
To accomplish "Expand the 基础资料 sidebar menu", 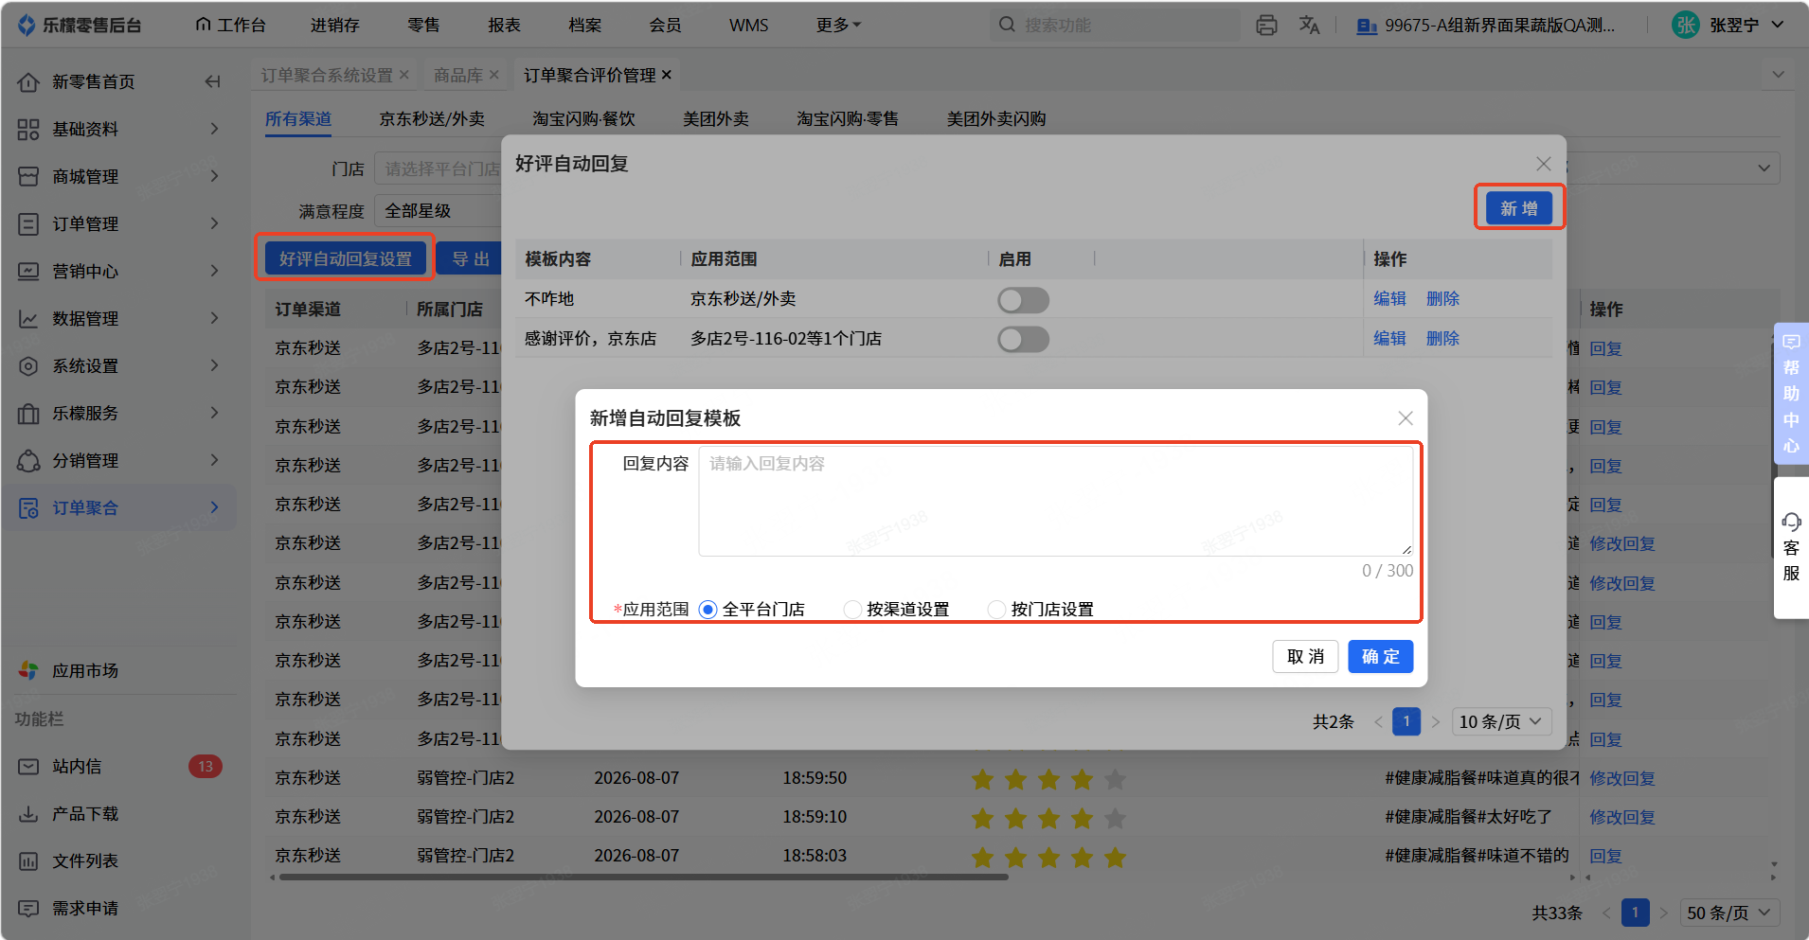I will 215,129.
